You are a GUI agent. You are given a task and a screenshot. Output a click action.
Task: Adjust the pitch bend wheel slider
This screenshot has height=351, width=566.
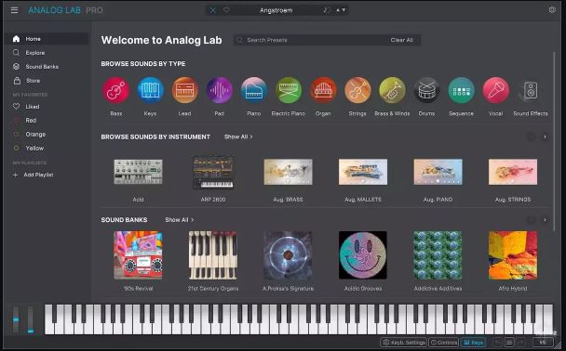click(x=16, y=319)
